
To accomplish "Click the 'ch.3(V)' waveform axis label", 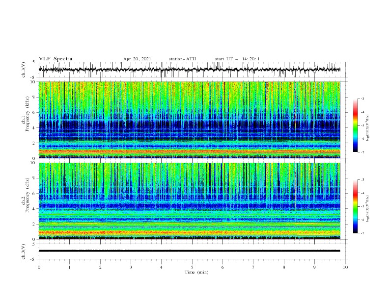I will (x=24, y=251).
